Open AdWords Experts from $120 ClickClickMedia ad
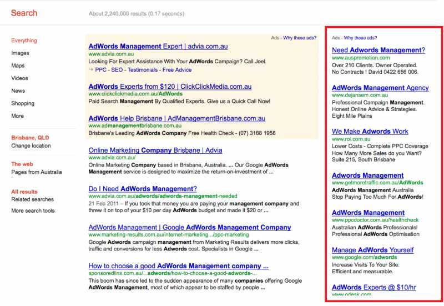This screenshot has width=444, height=306. click(170, 87)
